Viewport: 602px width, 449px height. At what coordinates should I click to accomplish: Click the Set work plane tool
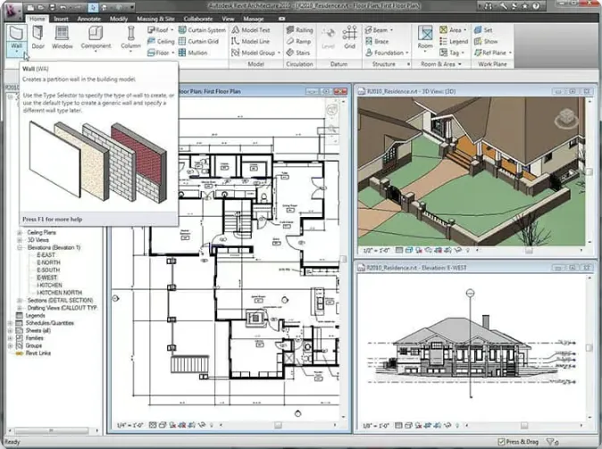coord(483,30)
